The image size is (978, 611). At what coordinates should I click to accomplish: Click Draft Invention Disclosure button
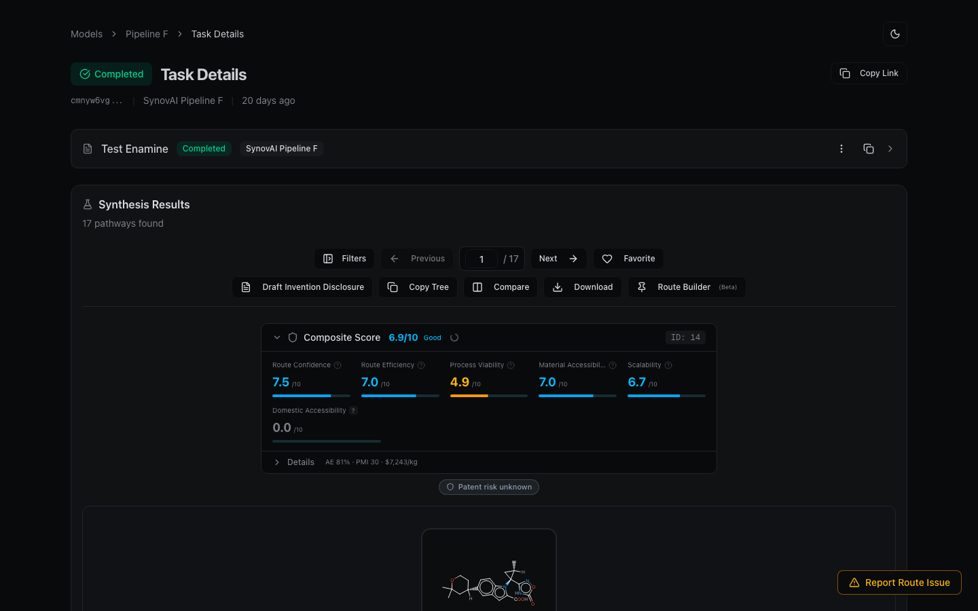tap(302, 287)
